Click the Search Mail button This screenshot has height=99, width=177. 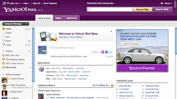[x=143, y=9]
